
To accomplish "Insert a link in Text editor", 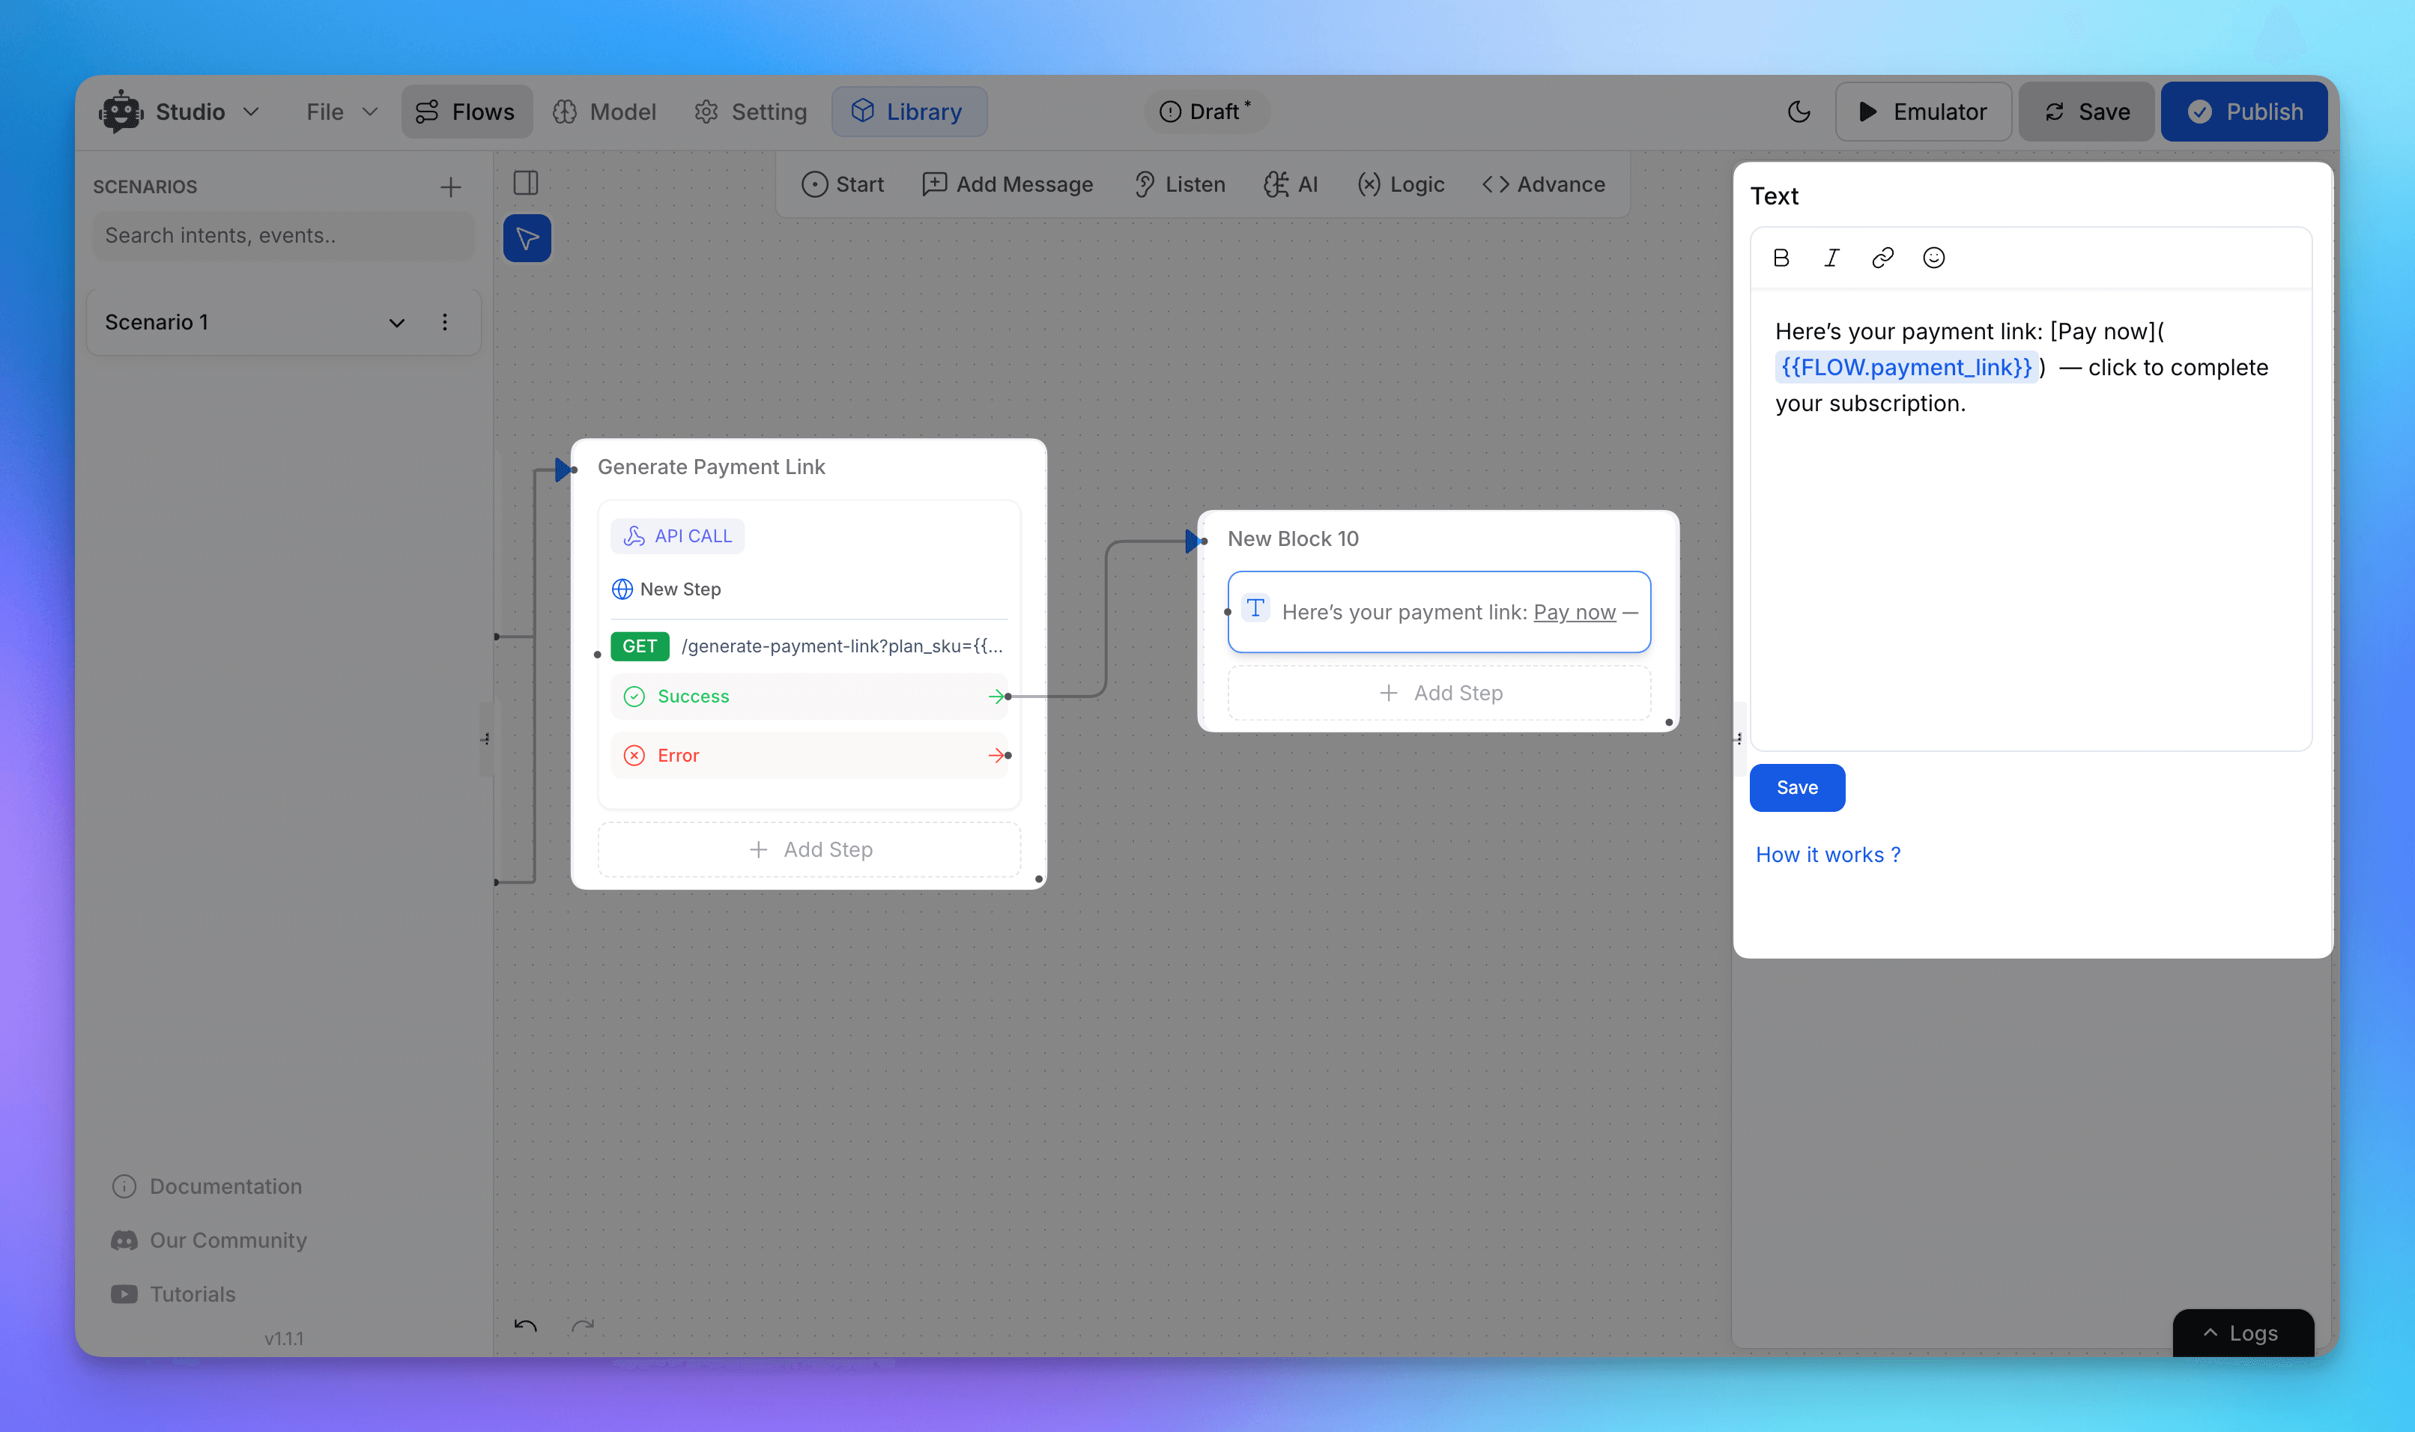I will tap(1882, 258).
